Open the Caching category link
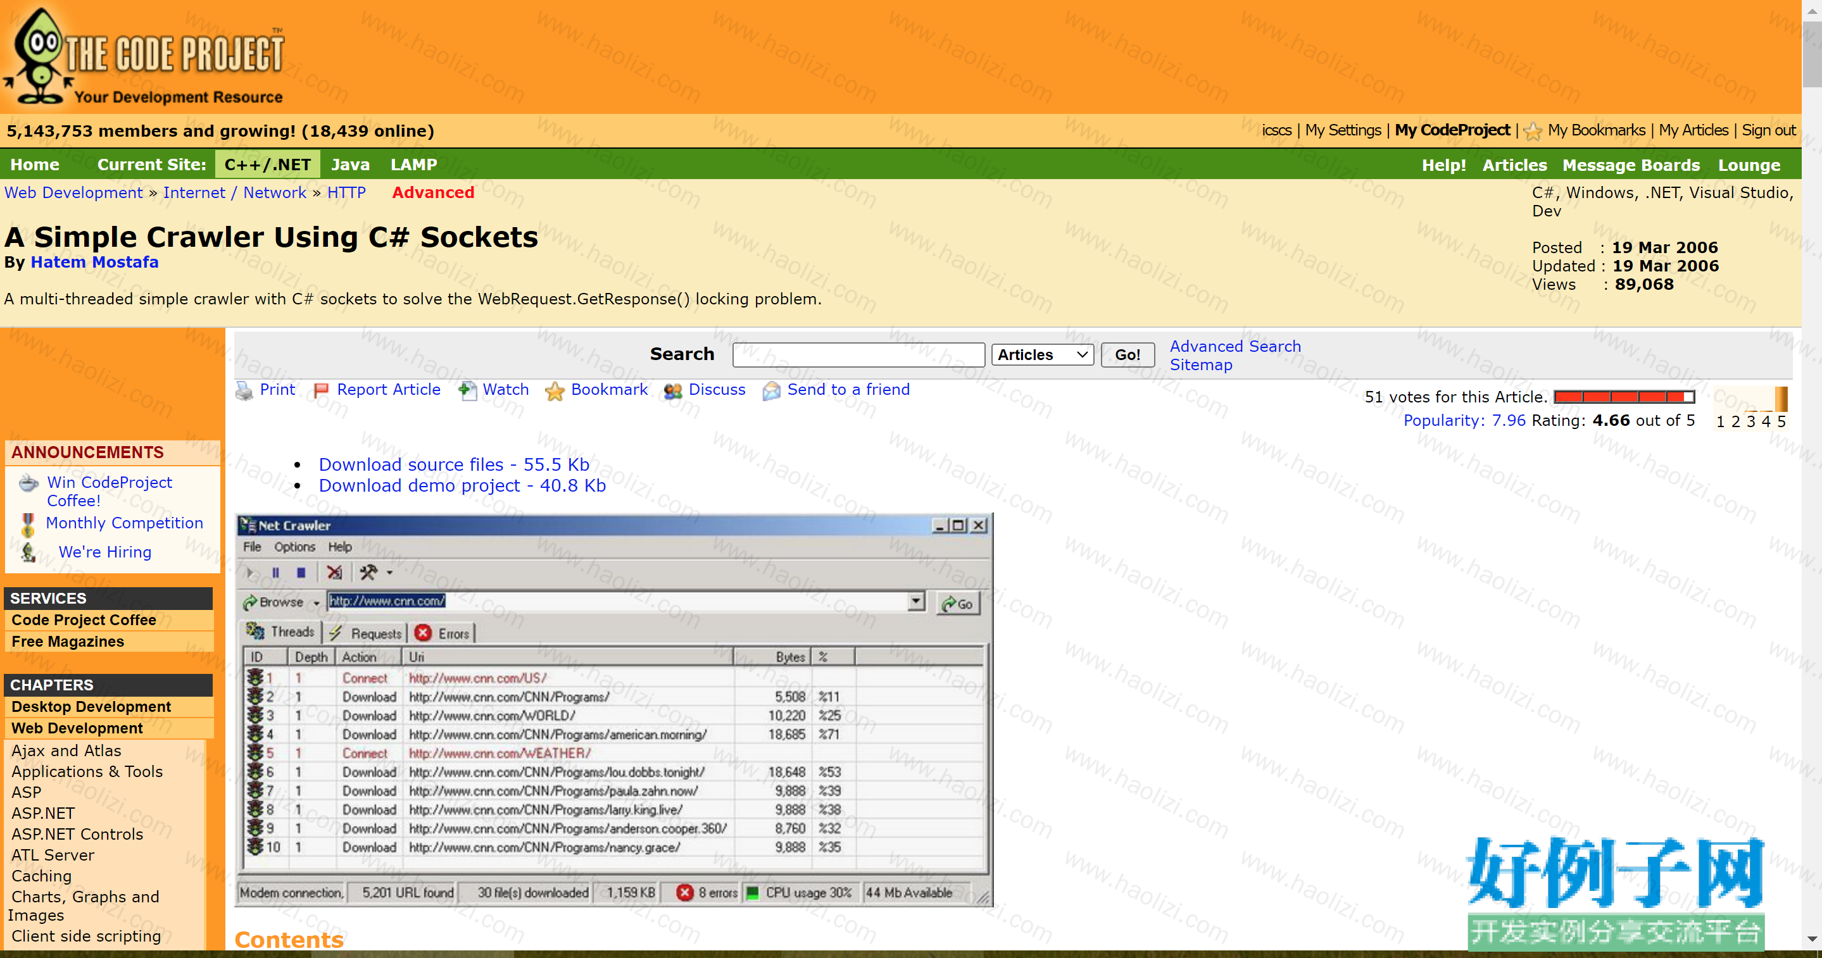Image resolution: width=1822 pixels, height=958 pixels. coord(41,876)
